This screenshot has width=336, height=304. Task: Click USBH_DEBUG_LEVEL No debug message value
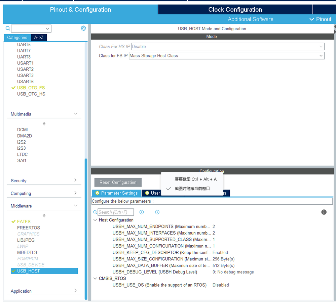(233, 272)
